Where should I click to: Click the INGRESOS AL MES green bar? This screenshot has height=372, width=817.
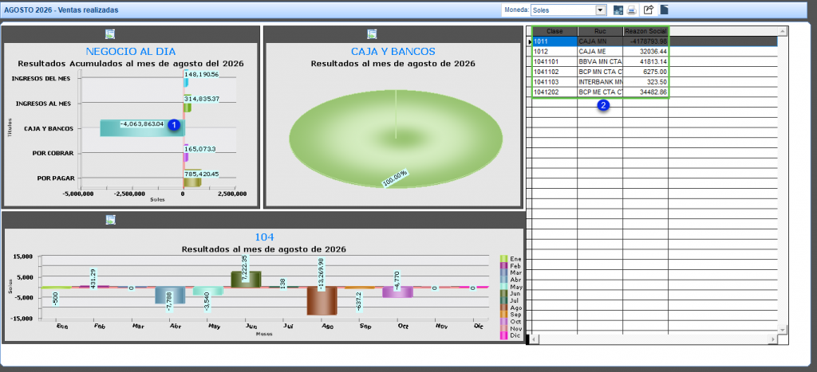click(187, 108)
